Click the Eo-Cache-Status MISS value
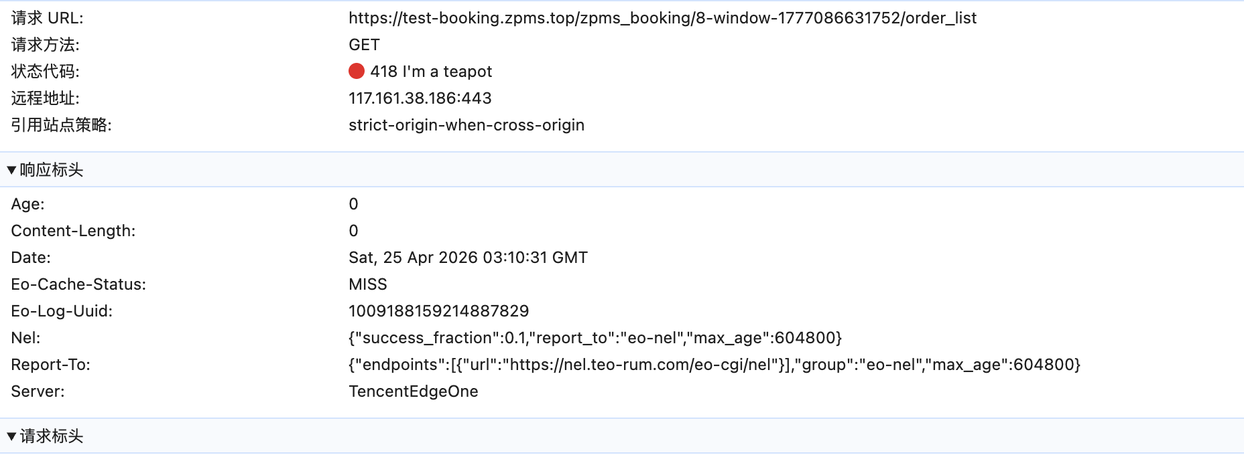This screenshot has height=455, width=1244. point(368,284)
